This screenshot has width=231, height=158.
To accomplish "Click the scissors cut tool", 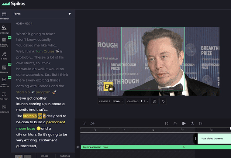I will [85, 123].
